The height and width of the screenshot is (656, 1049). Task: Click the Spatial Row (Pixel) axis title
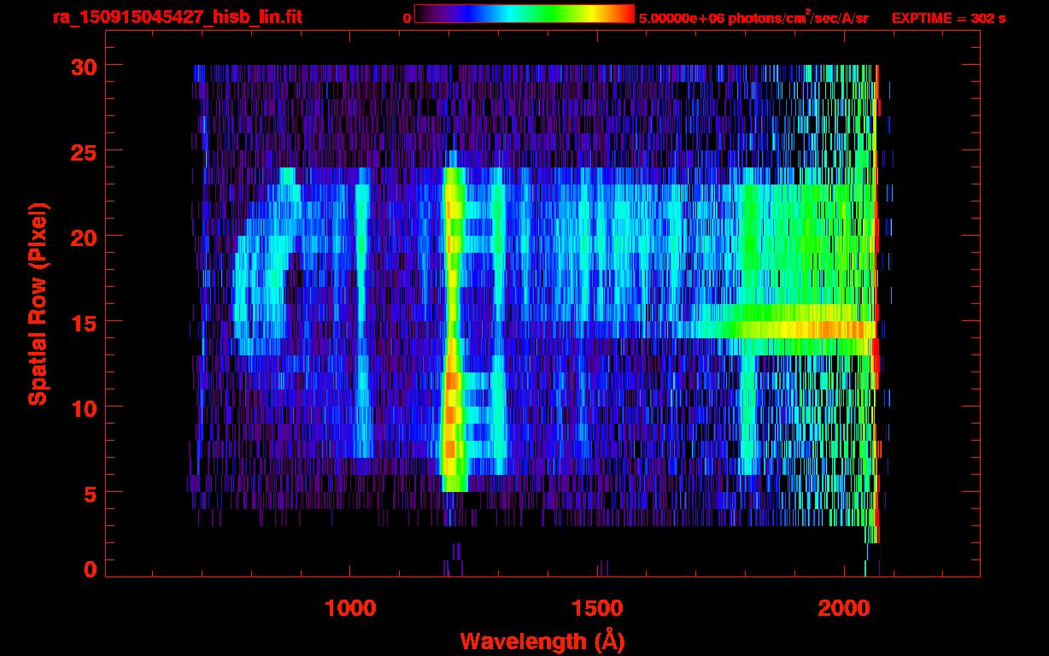38,303
